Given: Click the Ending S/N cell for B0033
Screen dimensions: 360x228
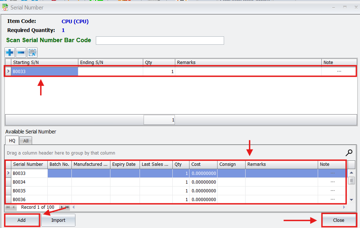Looking at the screenshot, I should 110,72.
